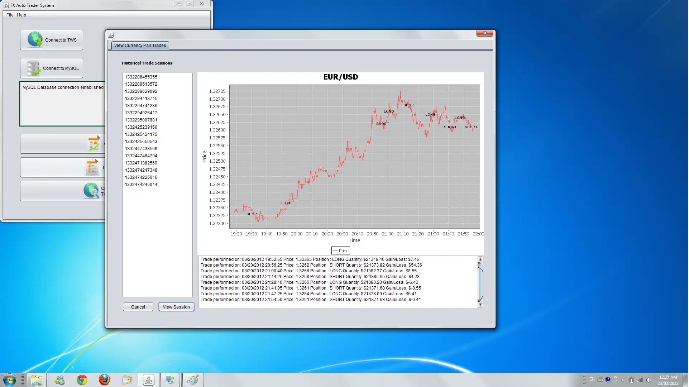Open the File menu in FX Auto Trader

pyautogui.click(x=9, y=15)
